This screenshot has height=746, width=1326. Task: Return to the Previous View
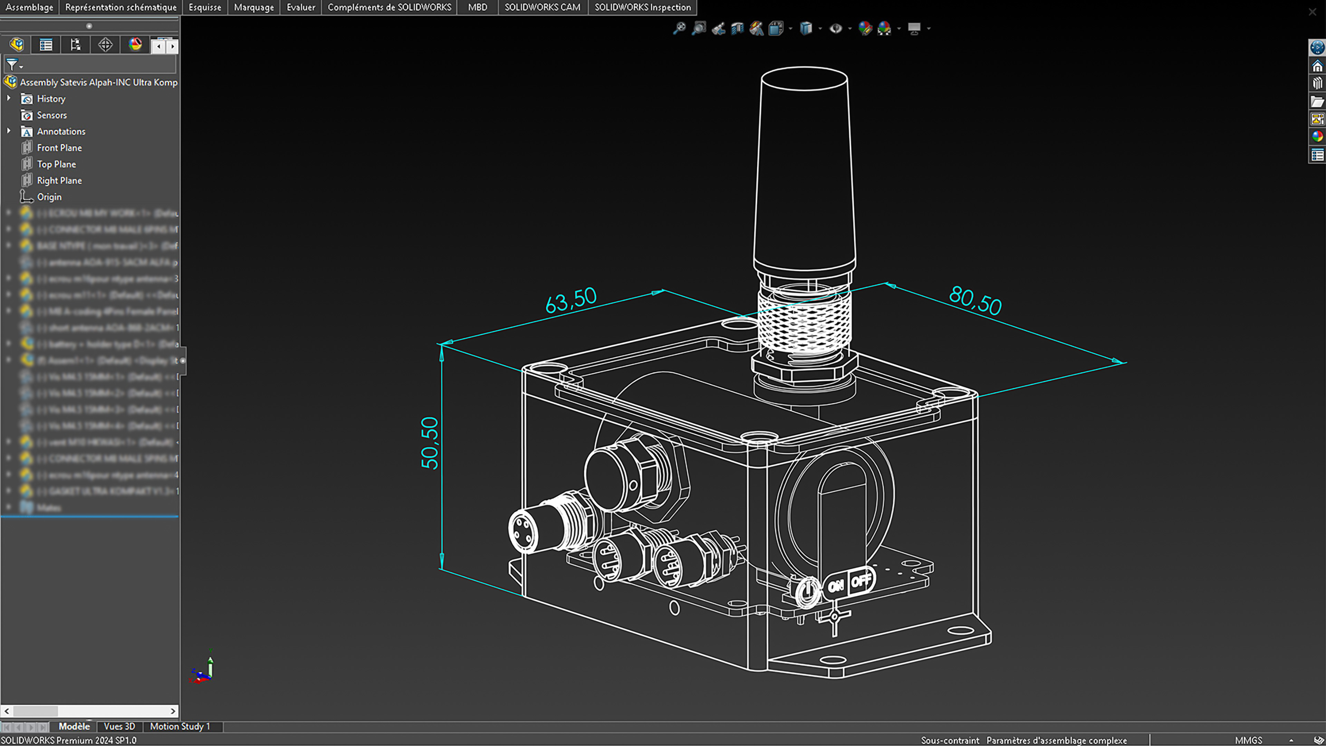pyautogui.click(x=718, y=28)
